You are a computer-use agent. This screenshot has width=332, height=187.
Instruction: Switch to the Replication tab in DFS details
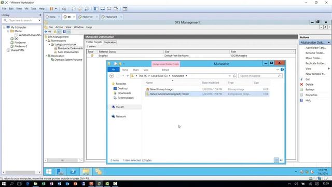point(109,42)
